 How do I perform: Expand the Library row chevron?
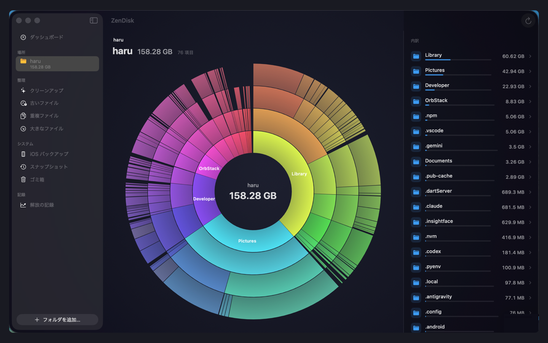530,56
